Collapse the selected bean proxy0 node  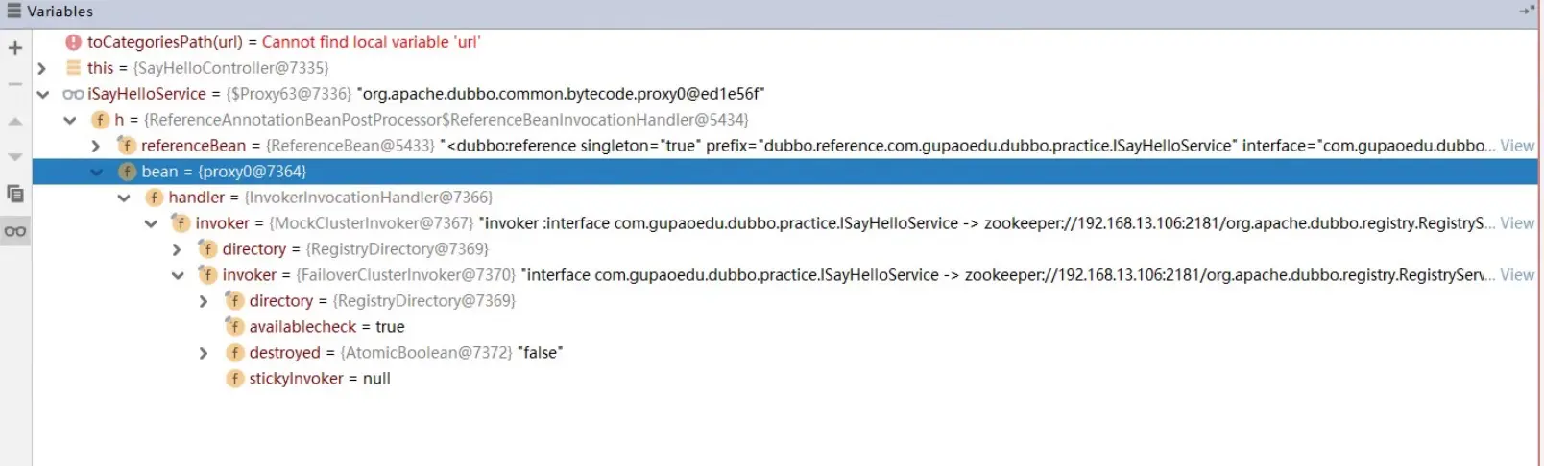[x=96, y=172]
